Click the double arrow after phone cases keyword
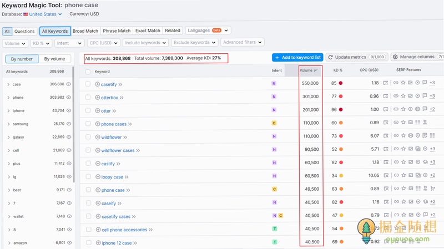The height and width of the screenshot is (249, 444). tap(130, 124)
